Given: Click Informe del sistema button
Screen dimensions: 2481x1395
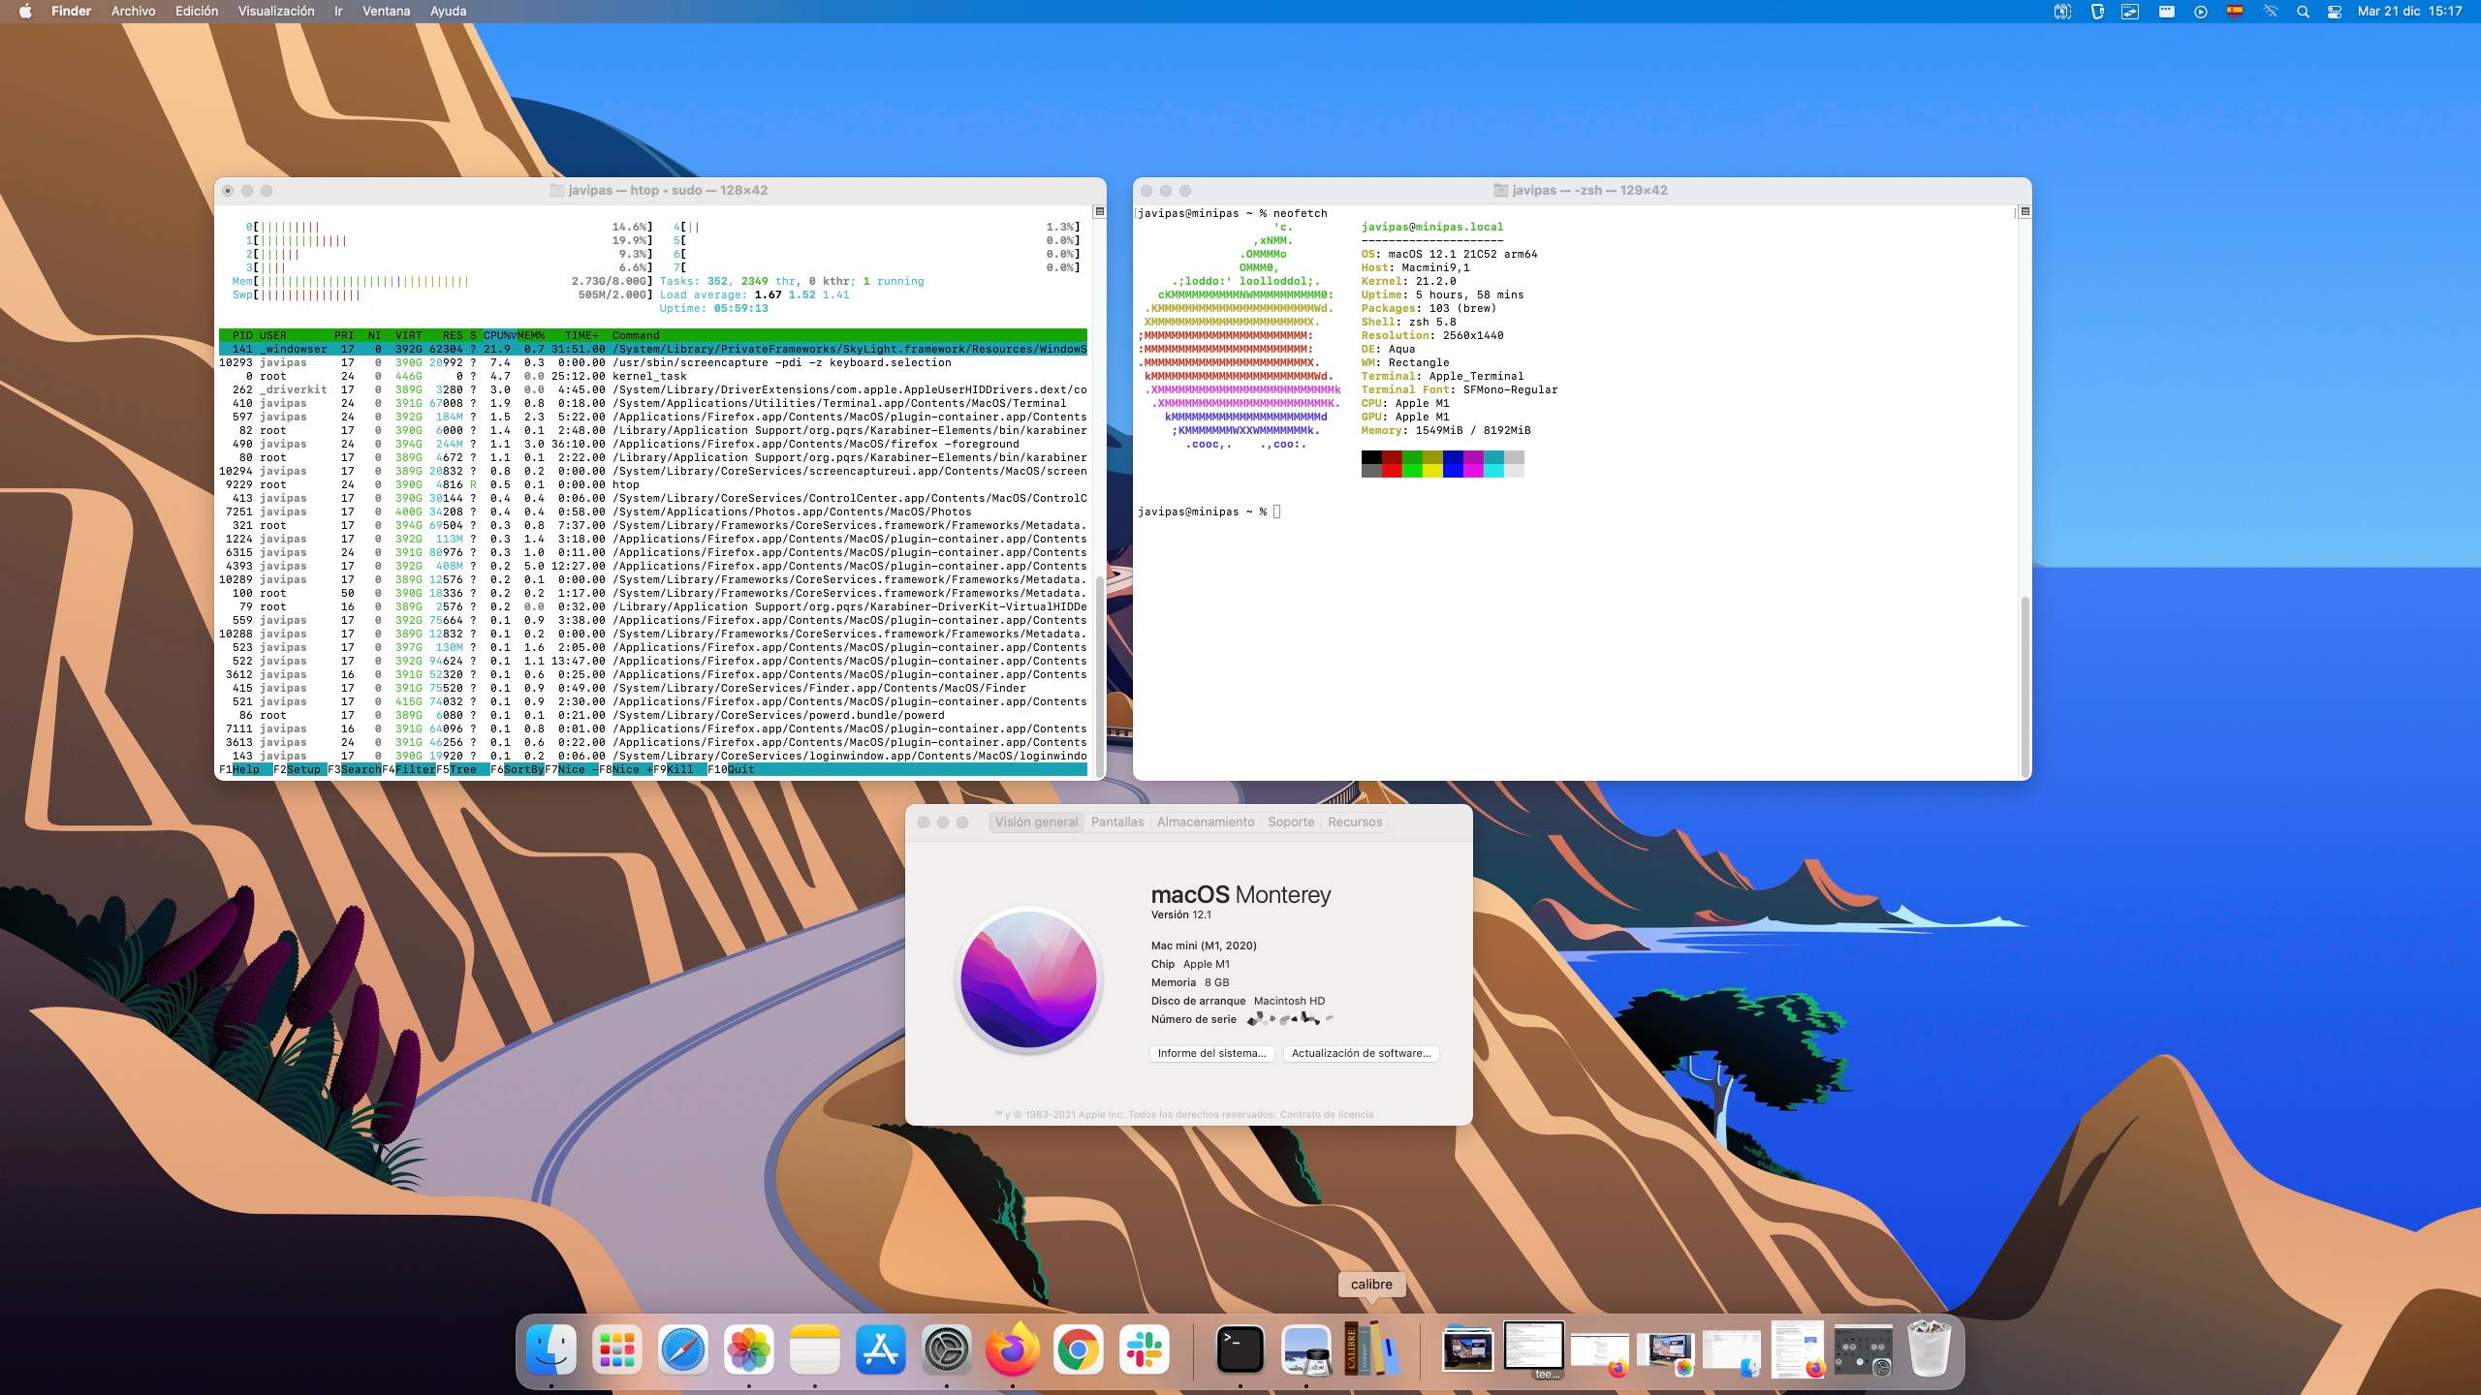Looking at the screenshot, I should [1211, 1053].
